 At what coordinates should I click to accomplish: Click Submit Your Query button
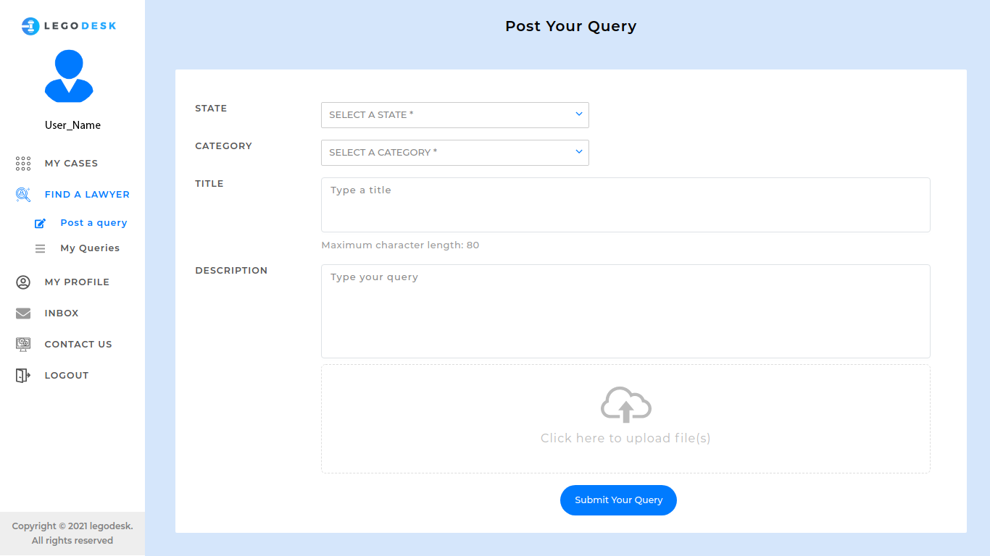(618, 500)
